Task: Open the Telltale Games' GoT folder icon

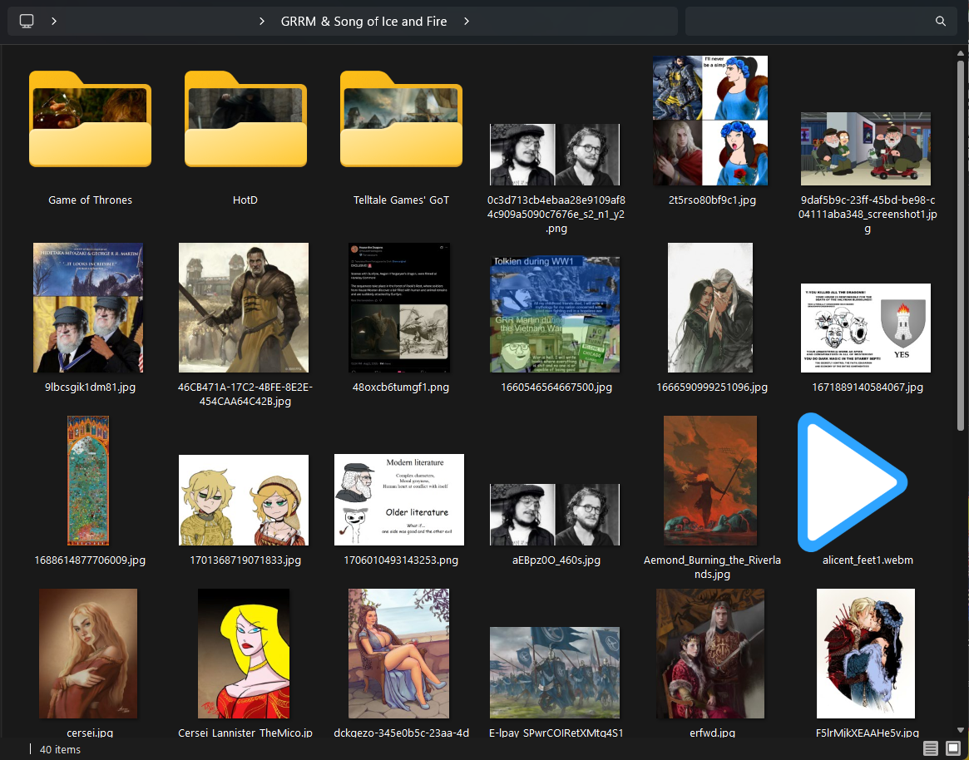Action: click(x=401, y=119)
